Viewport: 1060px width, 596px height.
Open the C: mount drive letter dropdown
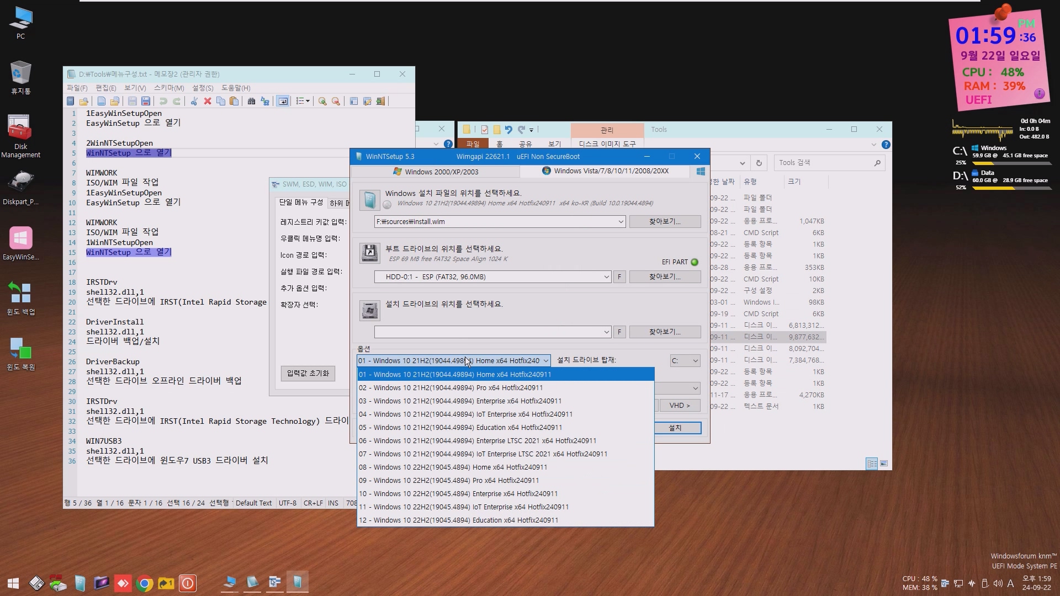[x=685, y=361]
